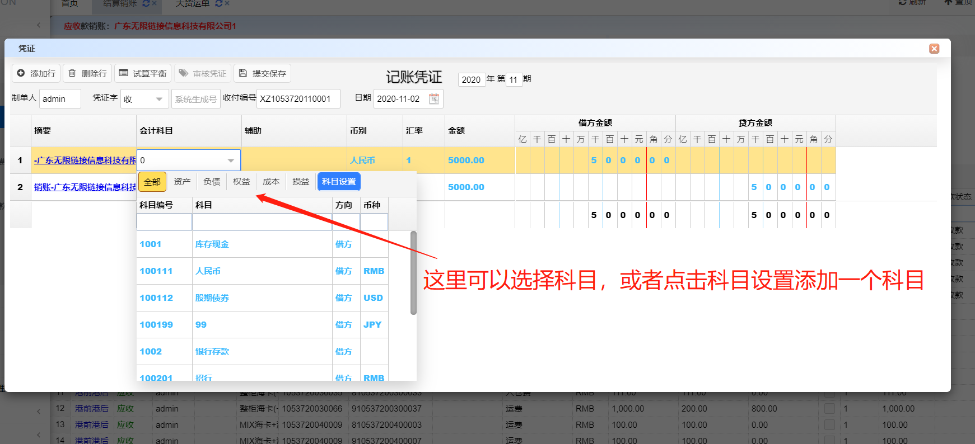Choose subject 1002 银行存款
The width and height of the screenshot is (975, 444).
pyautogui.click(x=262, y=352)
